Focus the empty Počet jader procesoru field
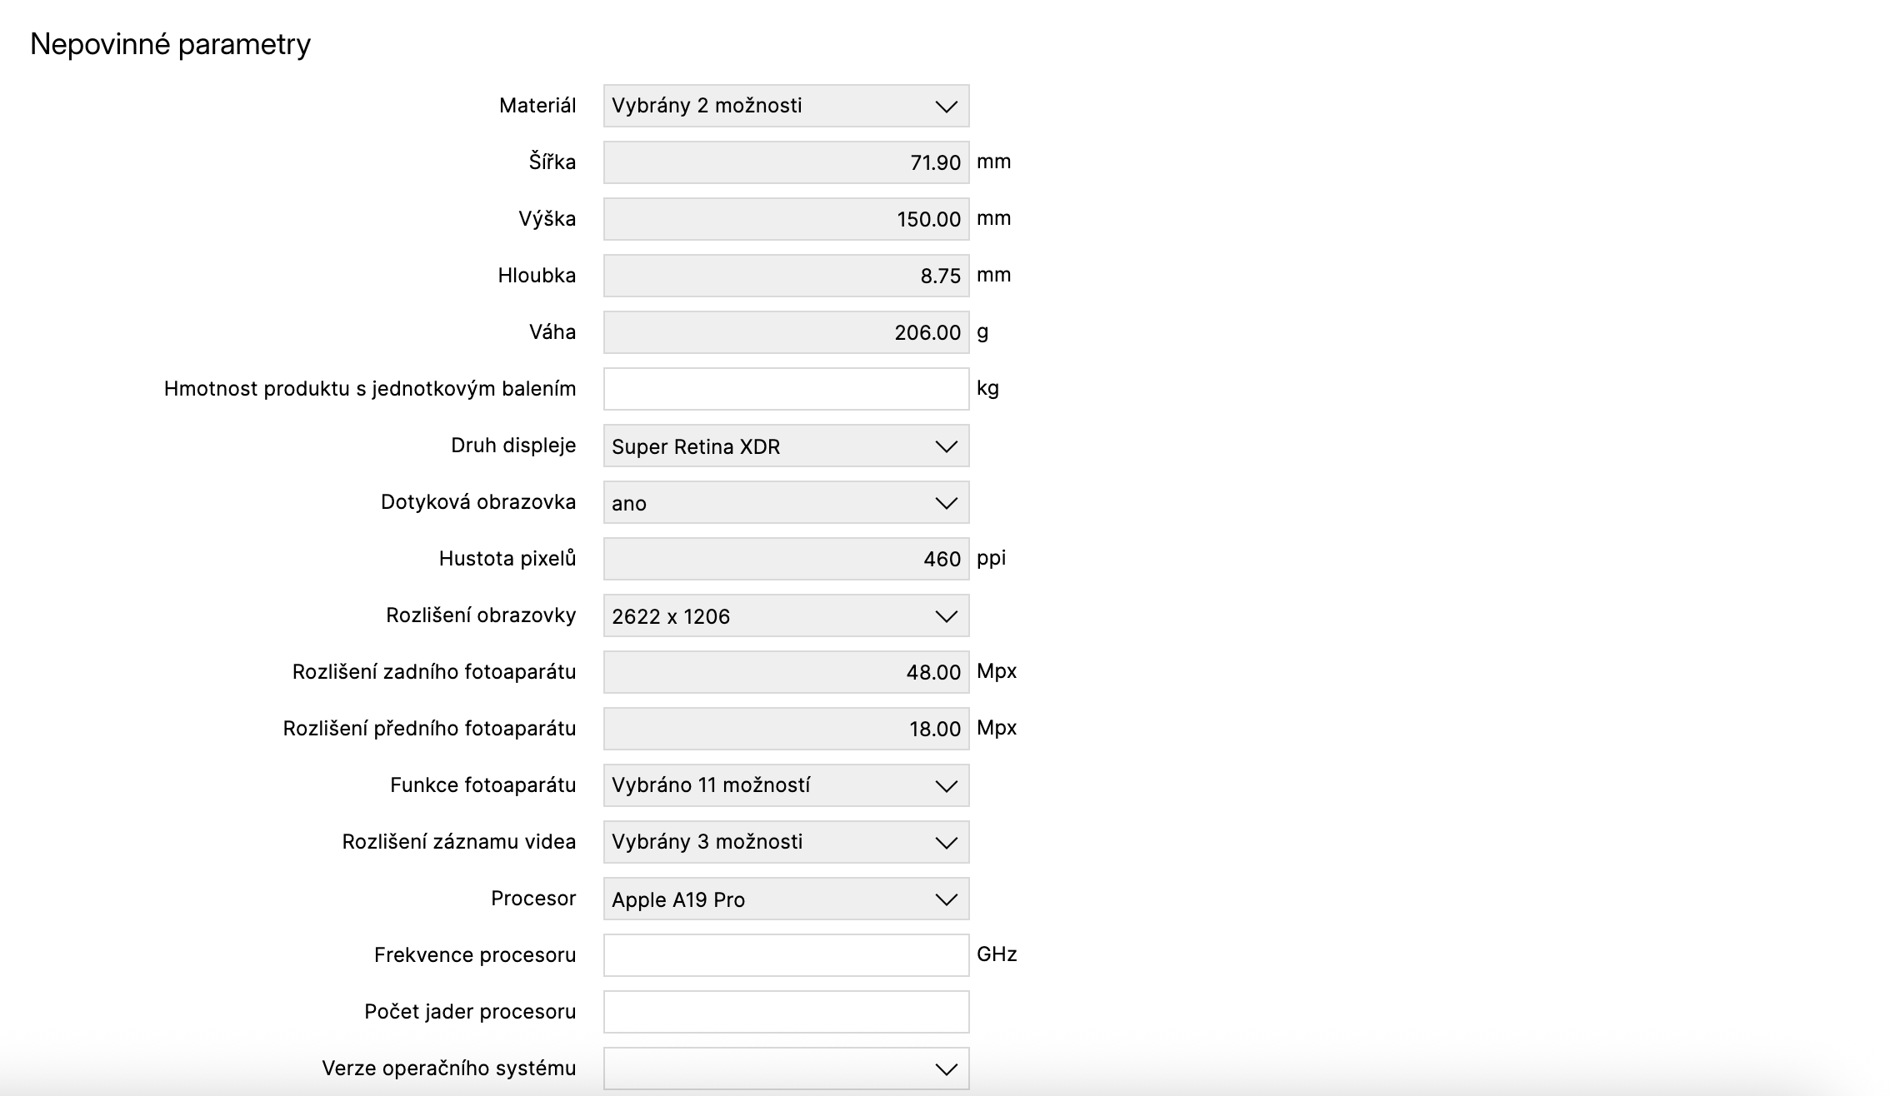The width and height of the screenshot is (1890, 1096). point(785,1012)
